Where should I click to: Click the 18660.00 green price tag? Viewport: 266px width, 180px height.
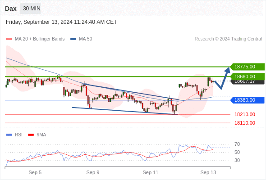click(x=248, y=76)
